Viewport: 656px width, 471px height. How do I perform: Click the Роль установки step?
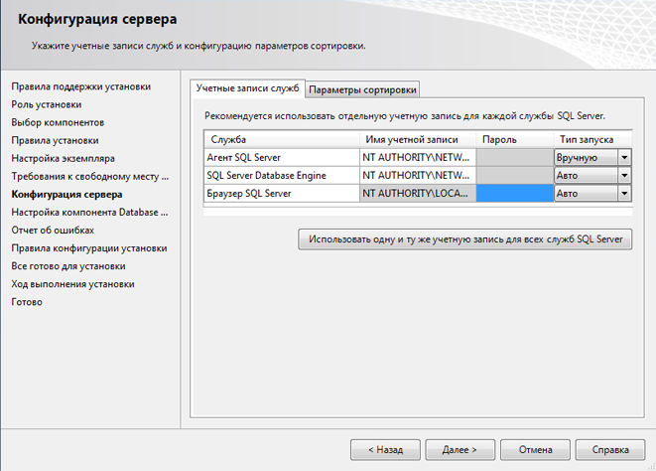coord(47,104)
